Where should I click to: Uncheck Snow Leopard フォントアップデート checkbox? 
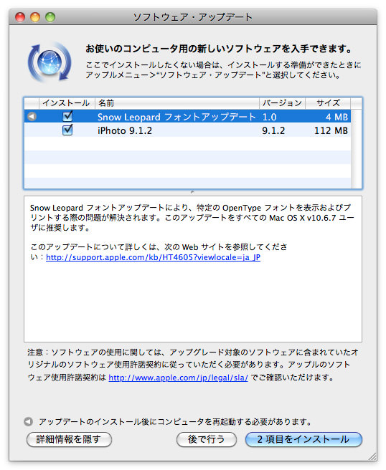[67, 116]
